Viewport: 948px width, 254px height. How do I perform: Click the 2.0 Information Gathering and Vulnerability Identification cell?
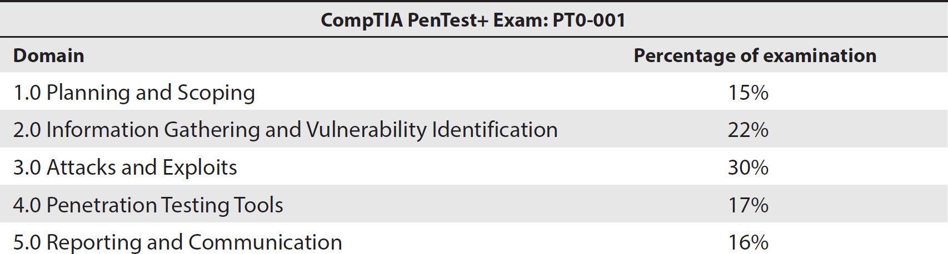[285, 130]
